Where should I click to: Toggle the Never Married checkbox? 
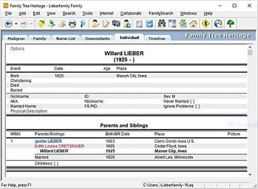coord(192,101)
